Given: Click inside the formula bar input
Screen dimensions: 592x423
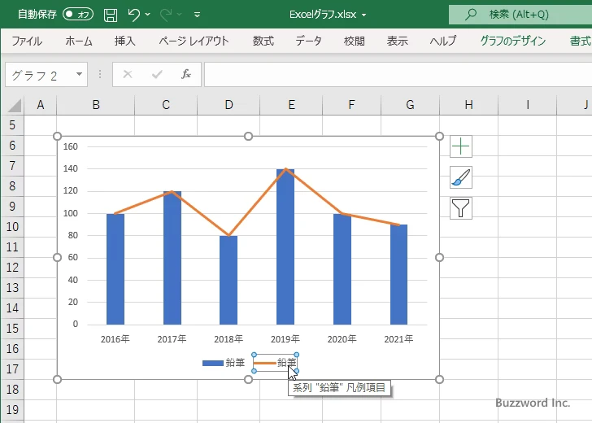Looking at the screenshot, I should pos(398,74).
